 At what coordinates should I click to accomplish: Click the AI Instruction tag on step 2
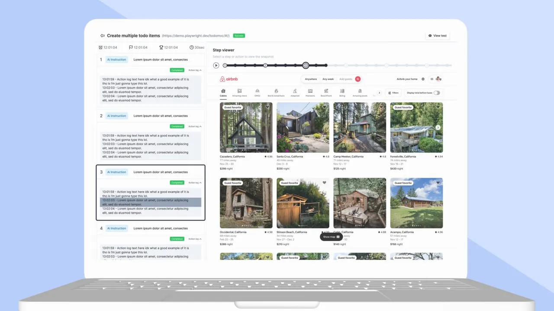117,116
